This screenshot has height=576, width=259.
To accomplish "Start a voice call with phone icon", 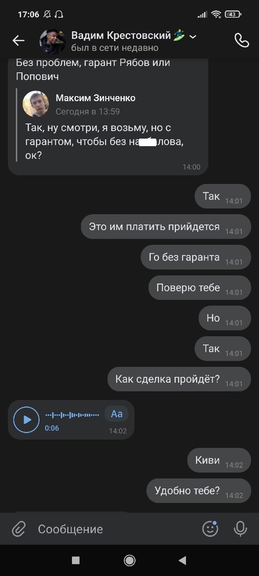I will (x=242, y=41).
